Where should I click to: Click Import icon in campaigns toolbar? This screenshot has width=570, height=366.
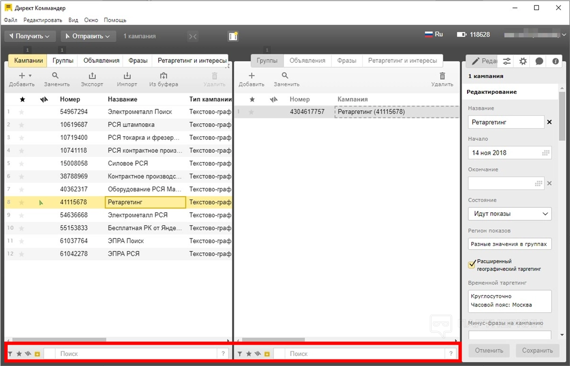(x=127, y=76)
